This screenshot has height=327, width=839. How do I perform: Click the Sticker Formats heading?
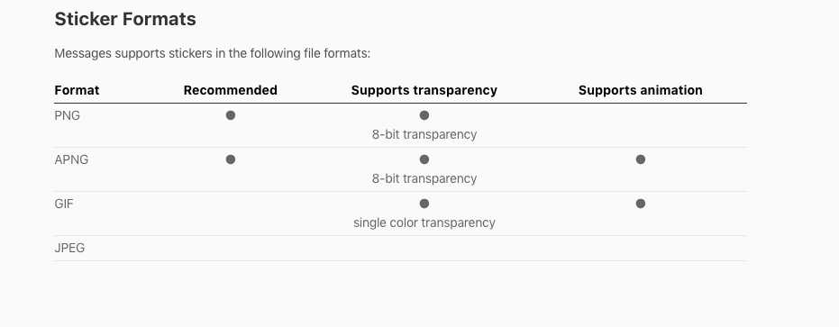pyautogui.click(x=125, y=19)
